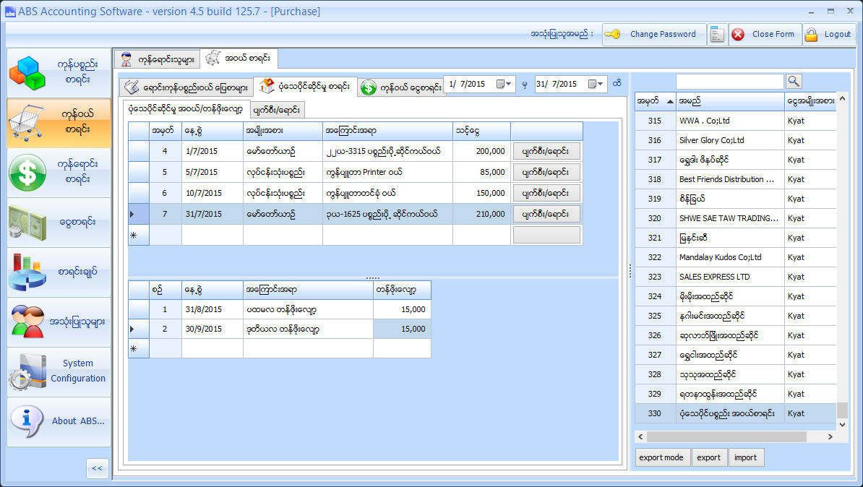Viewport: 863px width, 487px height.
Task: Open the users management module
Action: pos(59,322)
